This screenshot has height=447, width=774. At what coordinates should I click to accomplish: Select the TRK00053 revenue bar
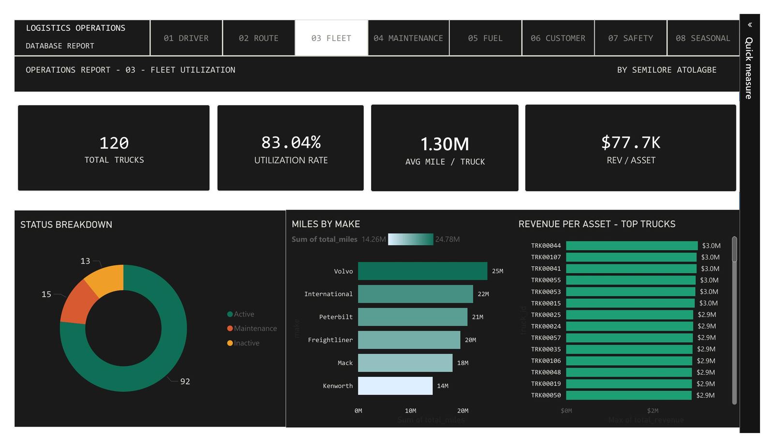click(630, 292)
